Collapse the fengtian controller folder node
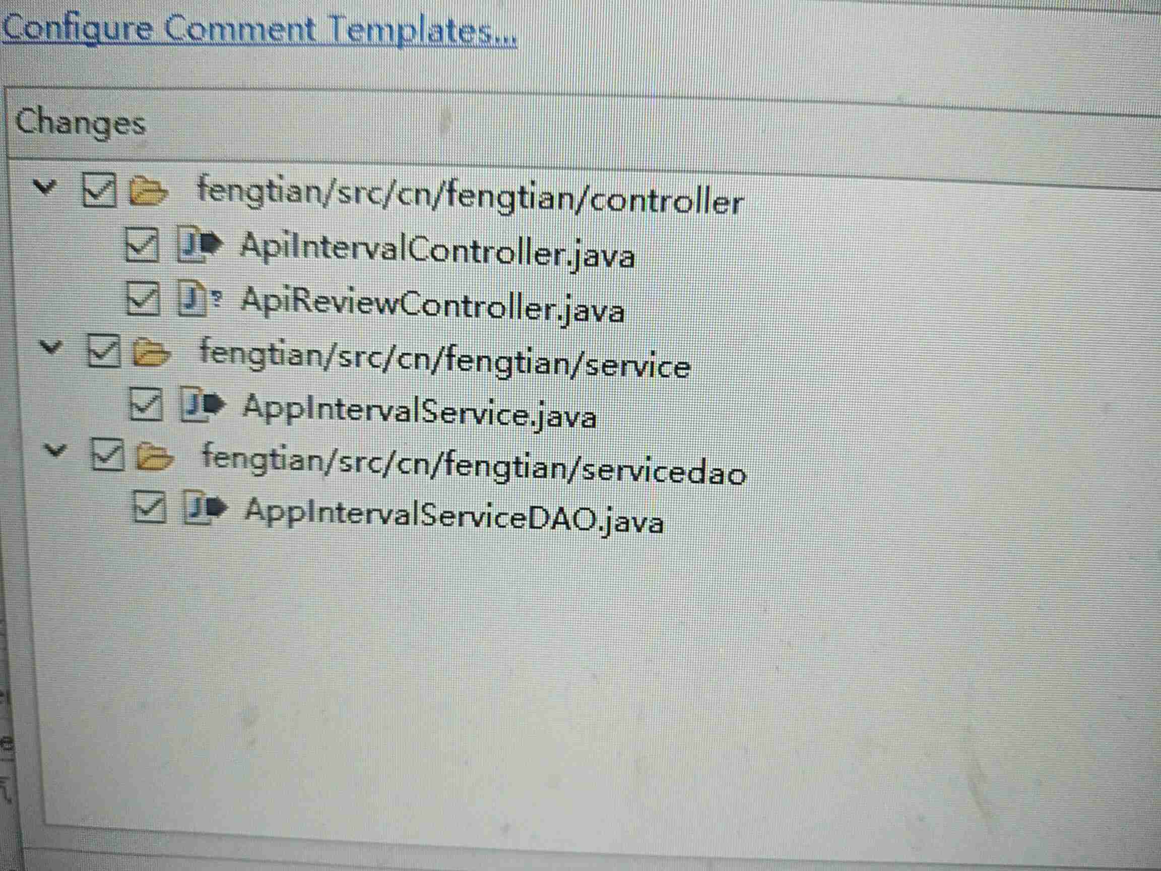The image size is (1161, 871). 45,186
